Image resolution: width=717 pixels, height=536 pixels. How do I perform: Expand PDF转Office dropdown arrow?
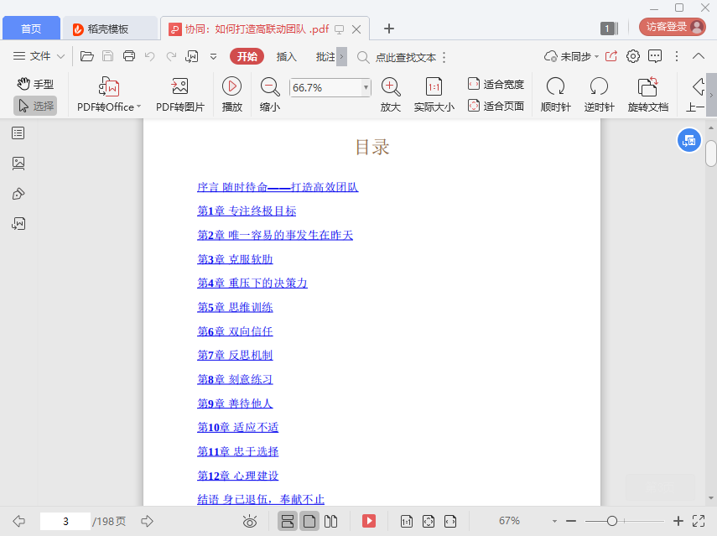[139, 107]
